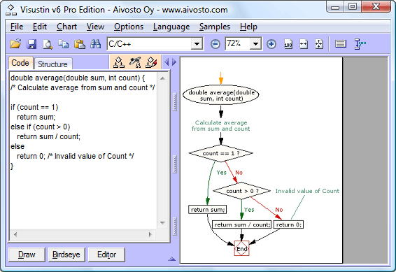Click the Paste clipboard icon
This screenshot has height=272, width=396.
pyautogui.click(x=80, y=44)
